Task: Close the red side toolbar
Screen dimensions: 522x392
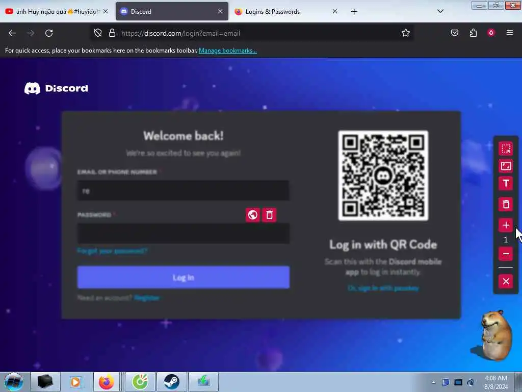Action: 506,281
